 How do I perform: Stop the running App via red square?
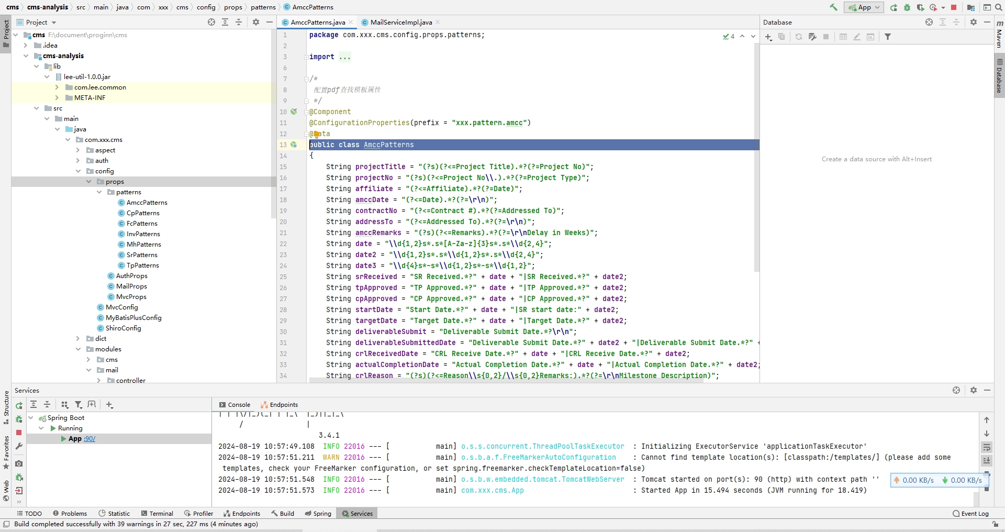tap(954, 7)
